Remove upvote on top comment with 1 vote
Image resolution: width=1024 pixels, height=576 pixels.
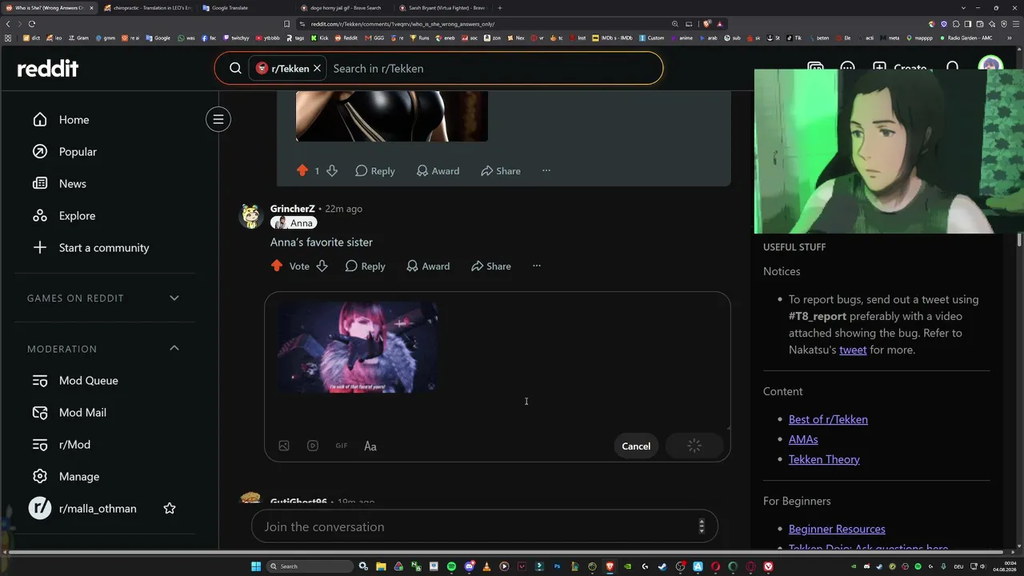point(302,170)
